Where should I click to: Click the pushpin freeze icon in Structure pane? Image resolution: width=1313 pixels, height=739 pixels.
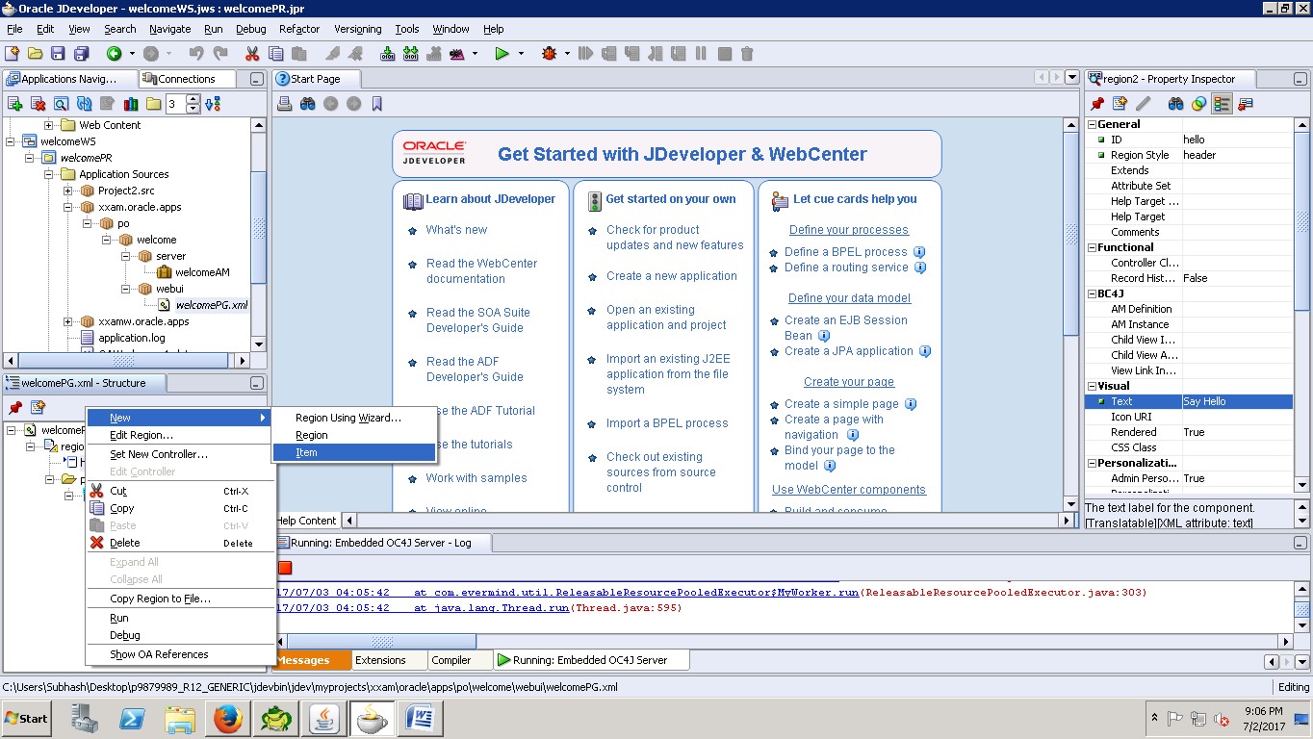(14, 408)
